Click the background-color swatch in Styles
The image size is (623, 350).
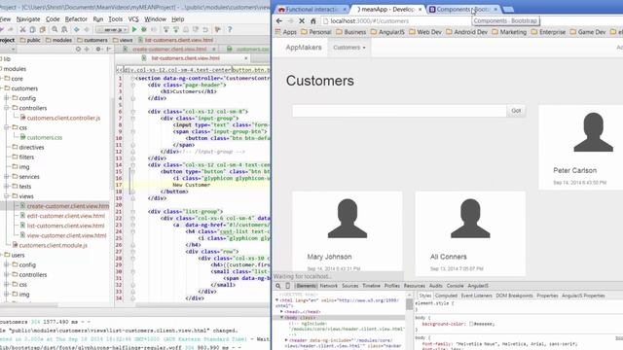471,324
